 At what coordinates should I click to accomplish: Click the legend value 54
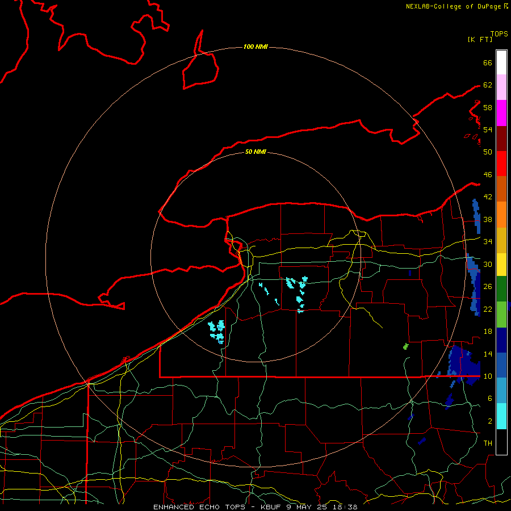(x=488, y=129)
